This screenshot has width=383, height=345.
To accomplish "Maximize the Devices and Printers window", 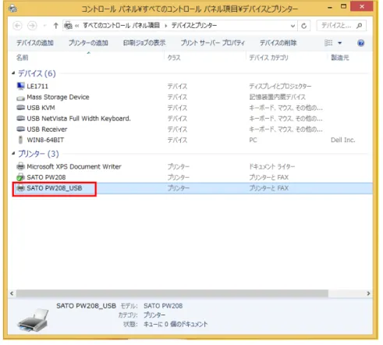I will click(343, 7).
